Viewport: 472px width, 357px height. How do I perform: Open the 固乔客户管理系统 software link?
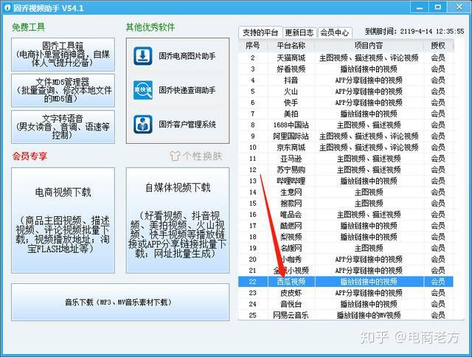click(187, 125)
